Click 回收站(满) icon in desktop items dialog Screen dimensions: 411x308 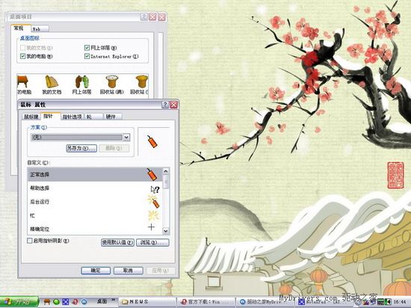point(112,85)
